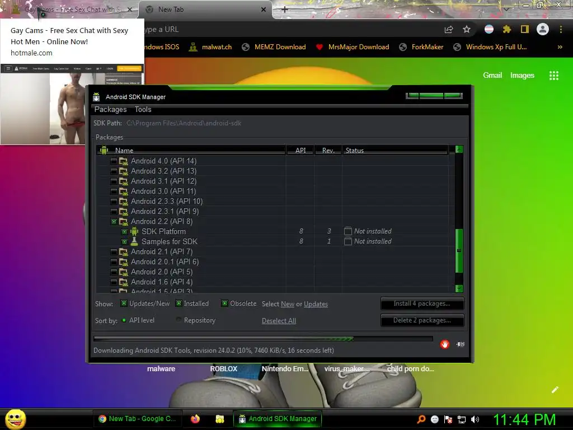Open the malwat.ch bookmark

pos(210,47)
